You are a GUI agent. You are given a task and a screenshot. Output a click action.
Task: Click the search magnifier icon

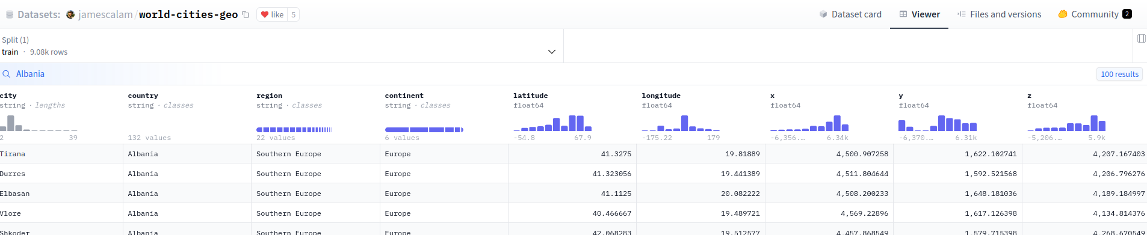[7, 74]
